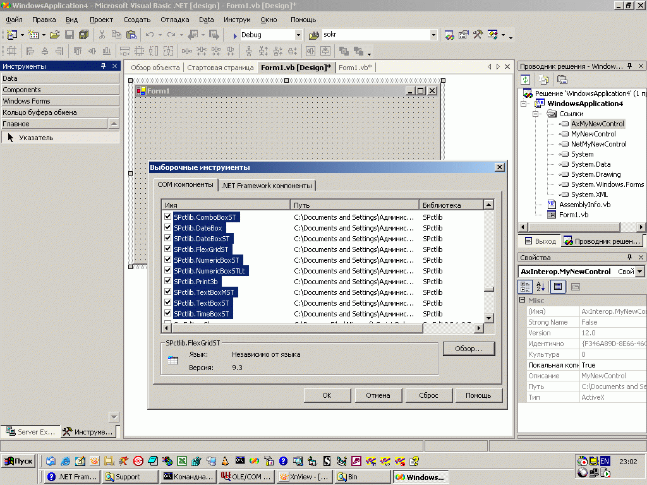Collapse the Misc property category
The image size is (647, 485).
pos(523,300)
